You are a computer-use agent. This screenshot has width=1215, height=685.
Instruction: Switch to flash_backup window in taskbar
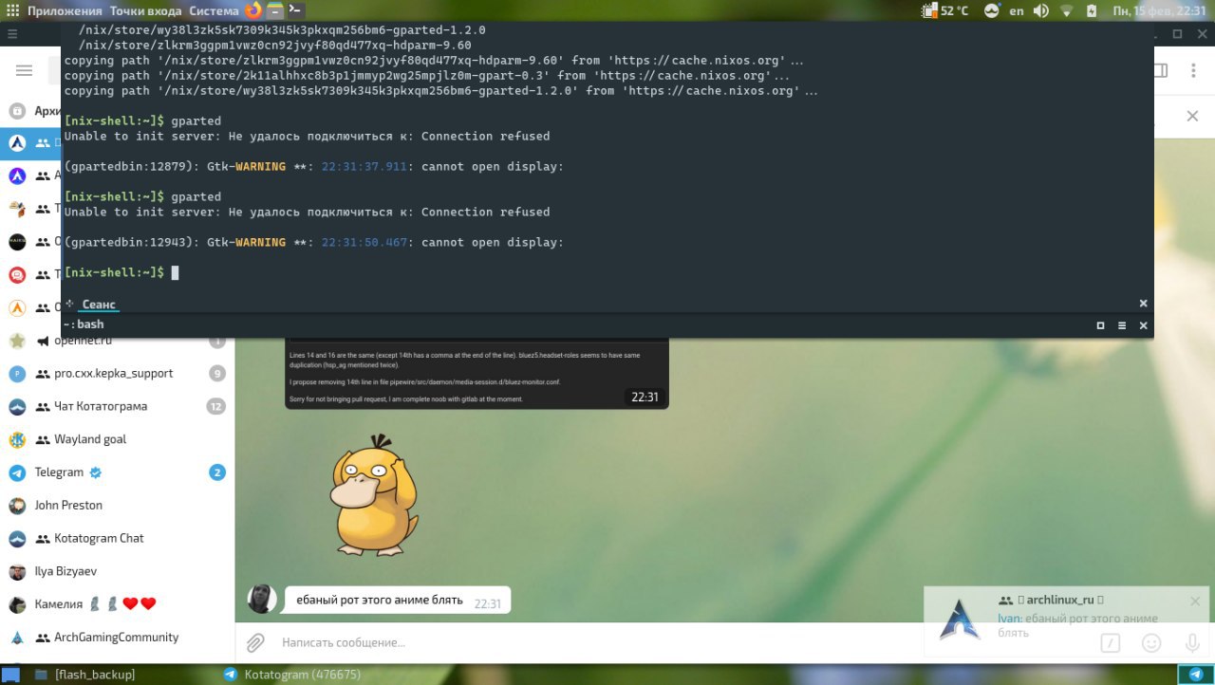tap(85, 675)
